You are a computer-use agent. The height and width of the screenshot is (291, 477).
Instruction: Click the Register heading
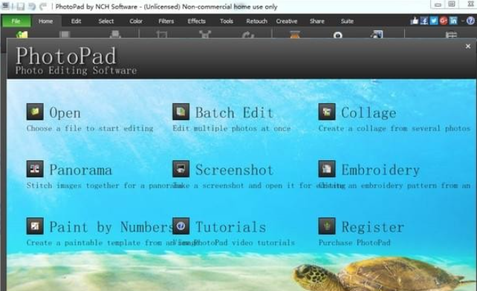click(373, 227)
